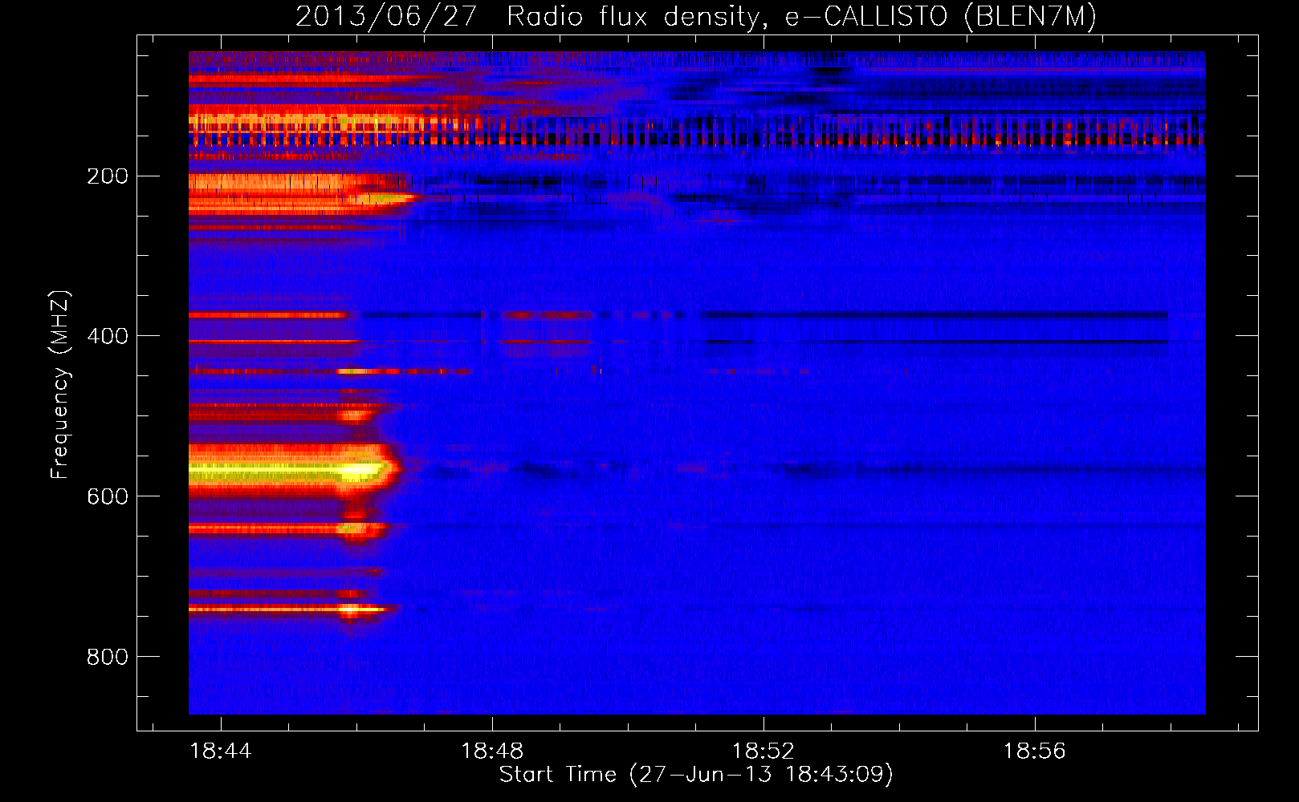Click the '18:52' time axis label
Image resolution: width=1299 pixels, height=802 pixels.
click(763, 751)
